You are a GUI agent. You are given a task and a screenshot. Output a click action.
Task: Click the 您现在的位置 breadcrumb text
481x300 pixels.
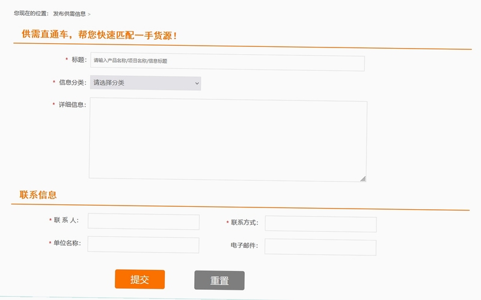click(31, 13)
